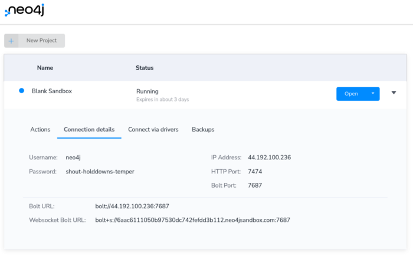Image resolution: width=413 pixels, height=256 pixels.
Task: Switch to the Actions tab
Action: tap(40, 130)
